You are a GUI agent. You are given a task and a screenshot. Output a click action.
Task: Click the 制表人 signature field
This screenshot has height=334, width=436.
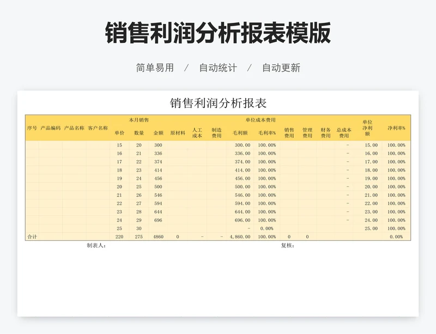point(96,245)
